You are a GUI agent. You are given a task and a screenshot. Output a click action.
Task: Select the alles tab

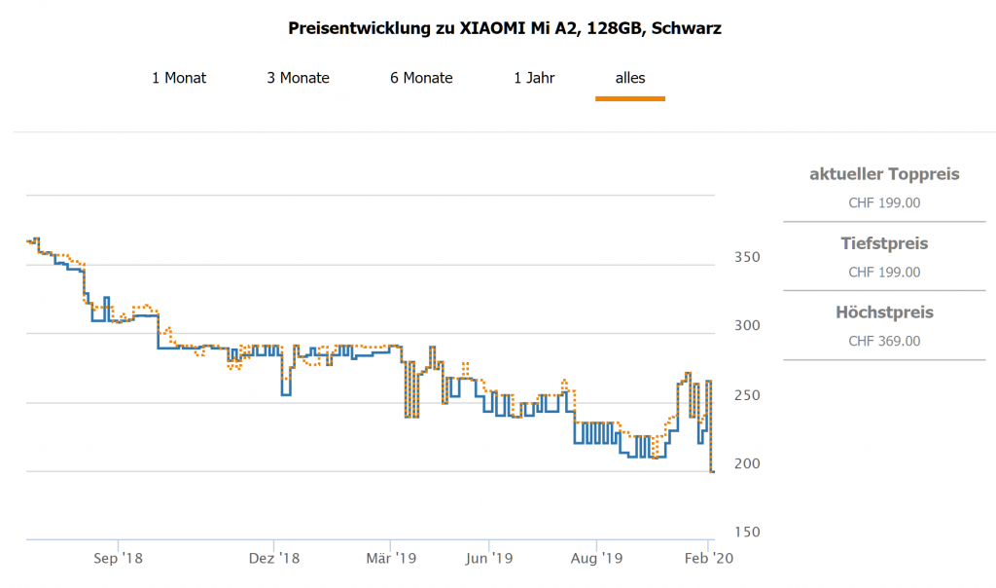pos(630,78)
